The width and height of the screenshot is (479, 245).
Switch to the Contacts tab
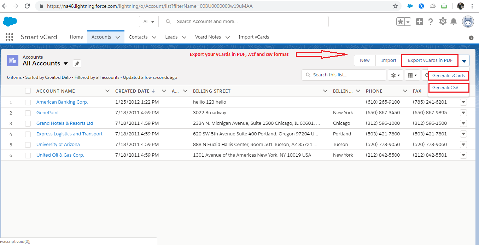click(138, 37)
